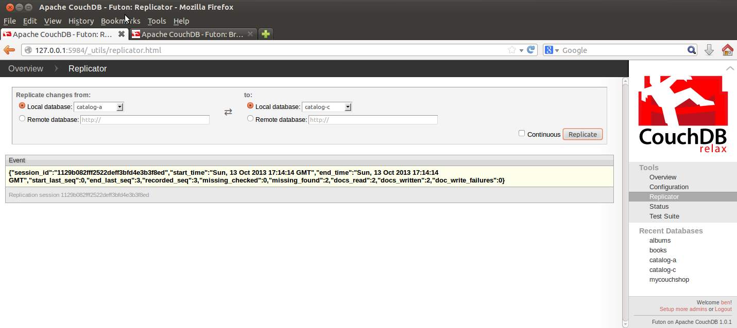This screenshot has height=328, width=737.
Task: Select source Local database radio button
Action: pos(22,105)
